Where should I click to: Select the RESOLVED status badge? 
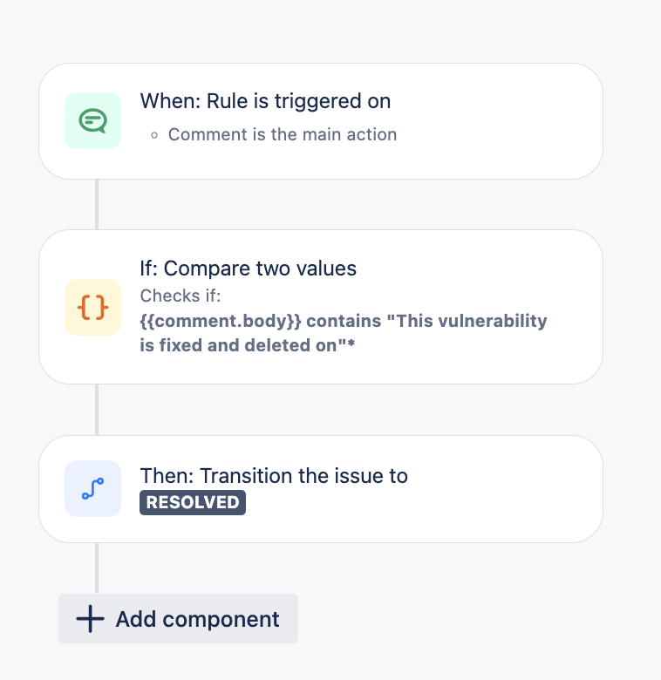point(193,502)
